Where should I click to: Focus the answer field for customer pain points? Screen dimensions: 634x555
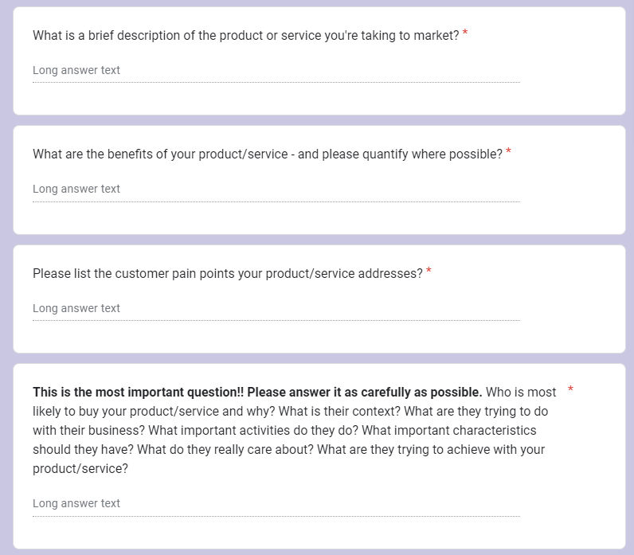pyautogui.click(x=276, y=308)
